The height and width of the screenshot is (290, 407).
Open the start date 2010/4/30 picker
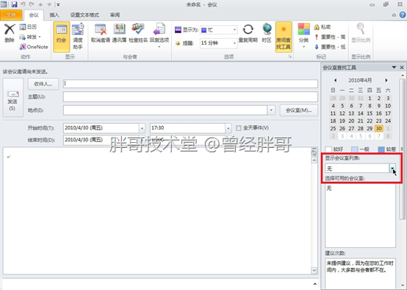click(142, 128)
